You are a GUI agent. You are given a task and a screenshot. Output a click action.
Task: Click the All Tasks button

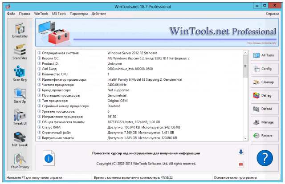tap(264, 55)
